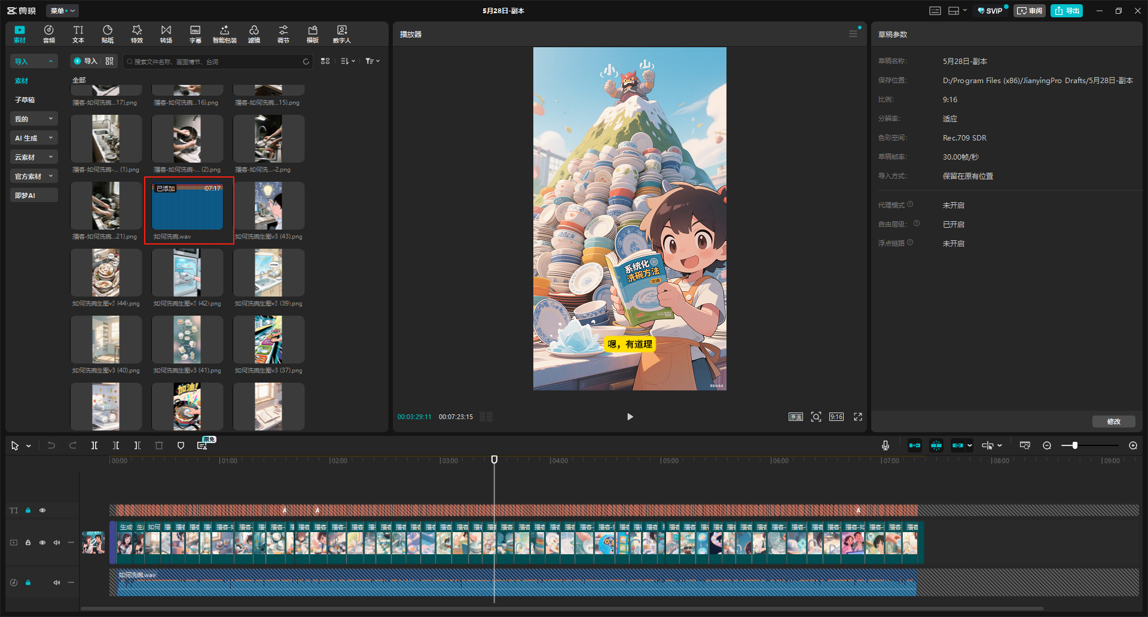This screenshot has height=617, width=1148.
Task: Hide the text track with eye icon
Action: [42, 511]
